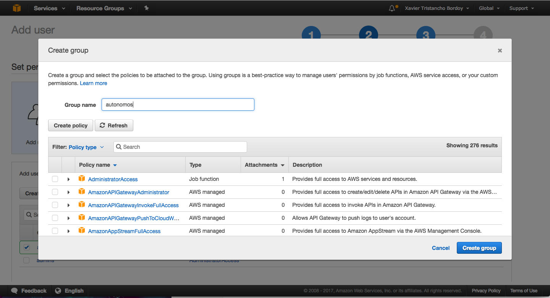This screenshot has width=550, height=298.
Task: Open the notifications bell icon
Action: [392, 8]
